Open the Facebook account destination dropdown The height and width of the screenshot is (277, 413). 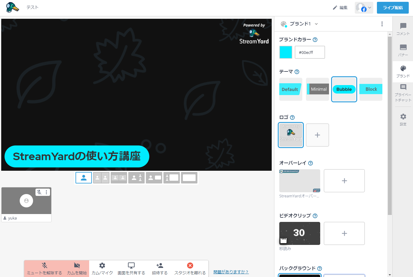pyautogui.click(x=364, y=8)
